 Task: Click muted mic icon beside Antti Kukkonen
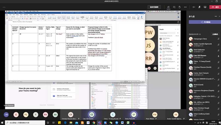[218, 50]
